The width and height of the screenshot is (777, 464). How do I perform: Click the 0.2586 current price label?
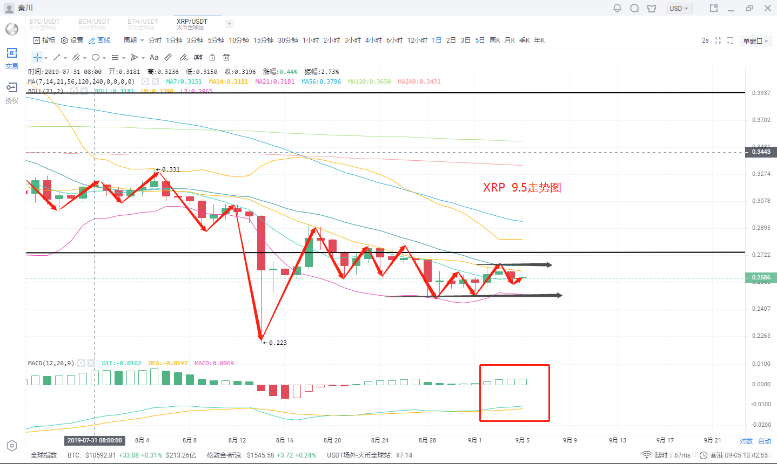pyautogui.click(x=761, y=278)
